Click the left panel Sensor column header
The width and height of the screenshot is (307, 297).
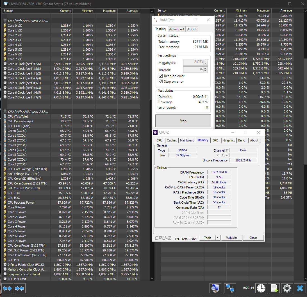(26, 11)
